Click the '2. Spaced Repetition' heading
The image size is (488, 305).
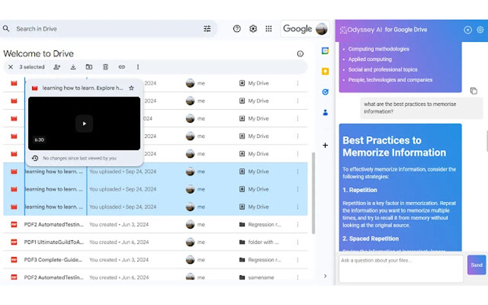click(371, 239)
